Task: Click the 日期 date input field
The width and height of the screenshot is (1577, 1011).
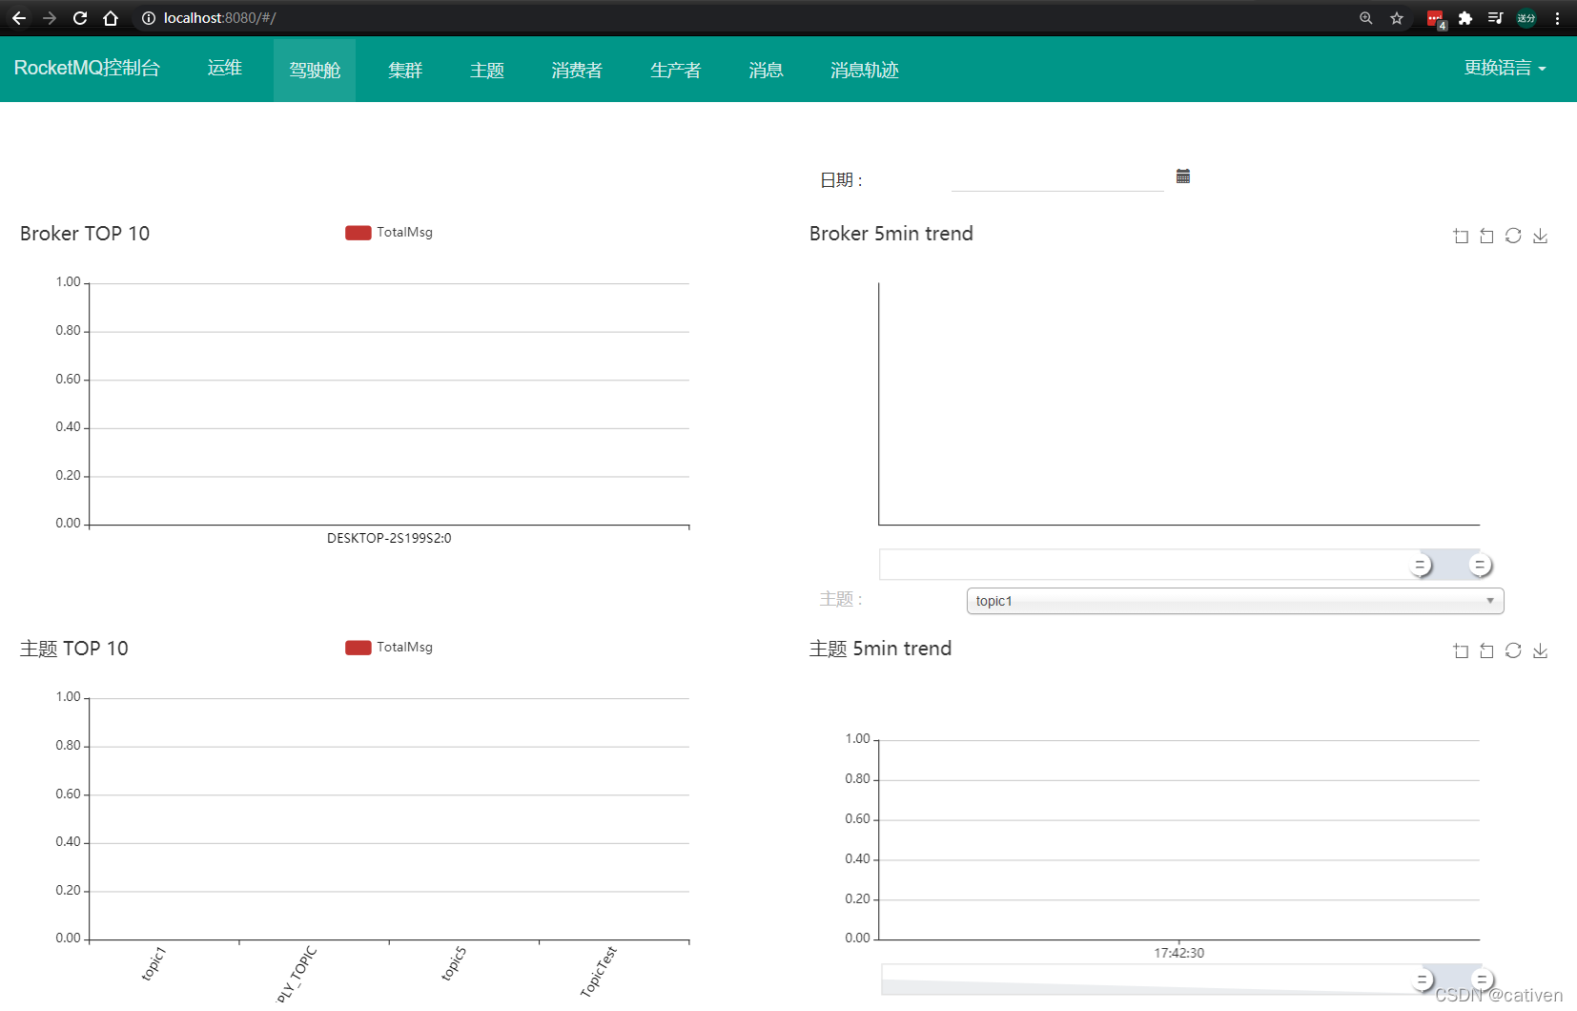Action: [1057, 178]
